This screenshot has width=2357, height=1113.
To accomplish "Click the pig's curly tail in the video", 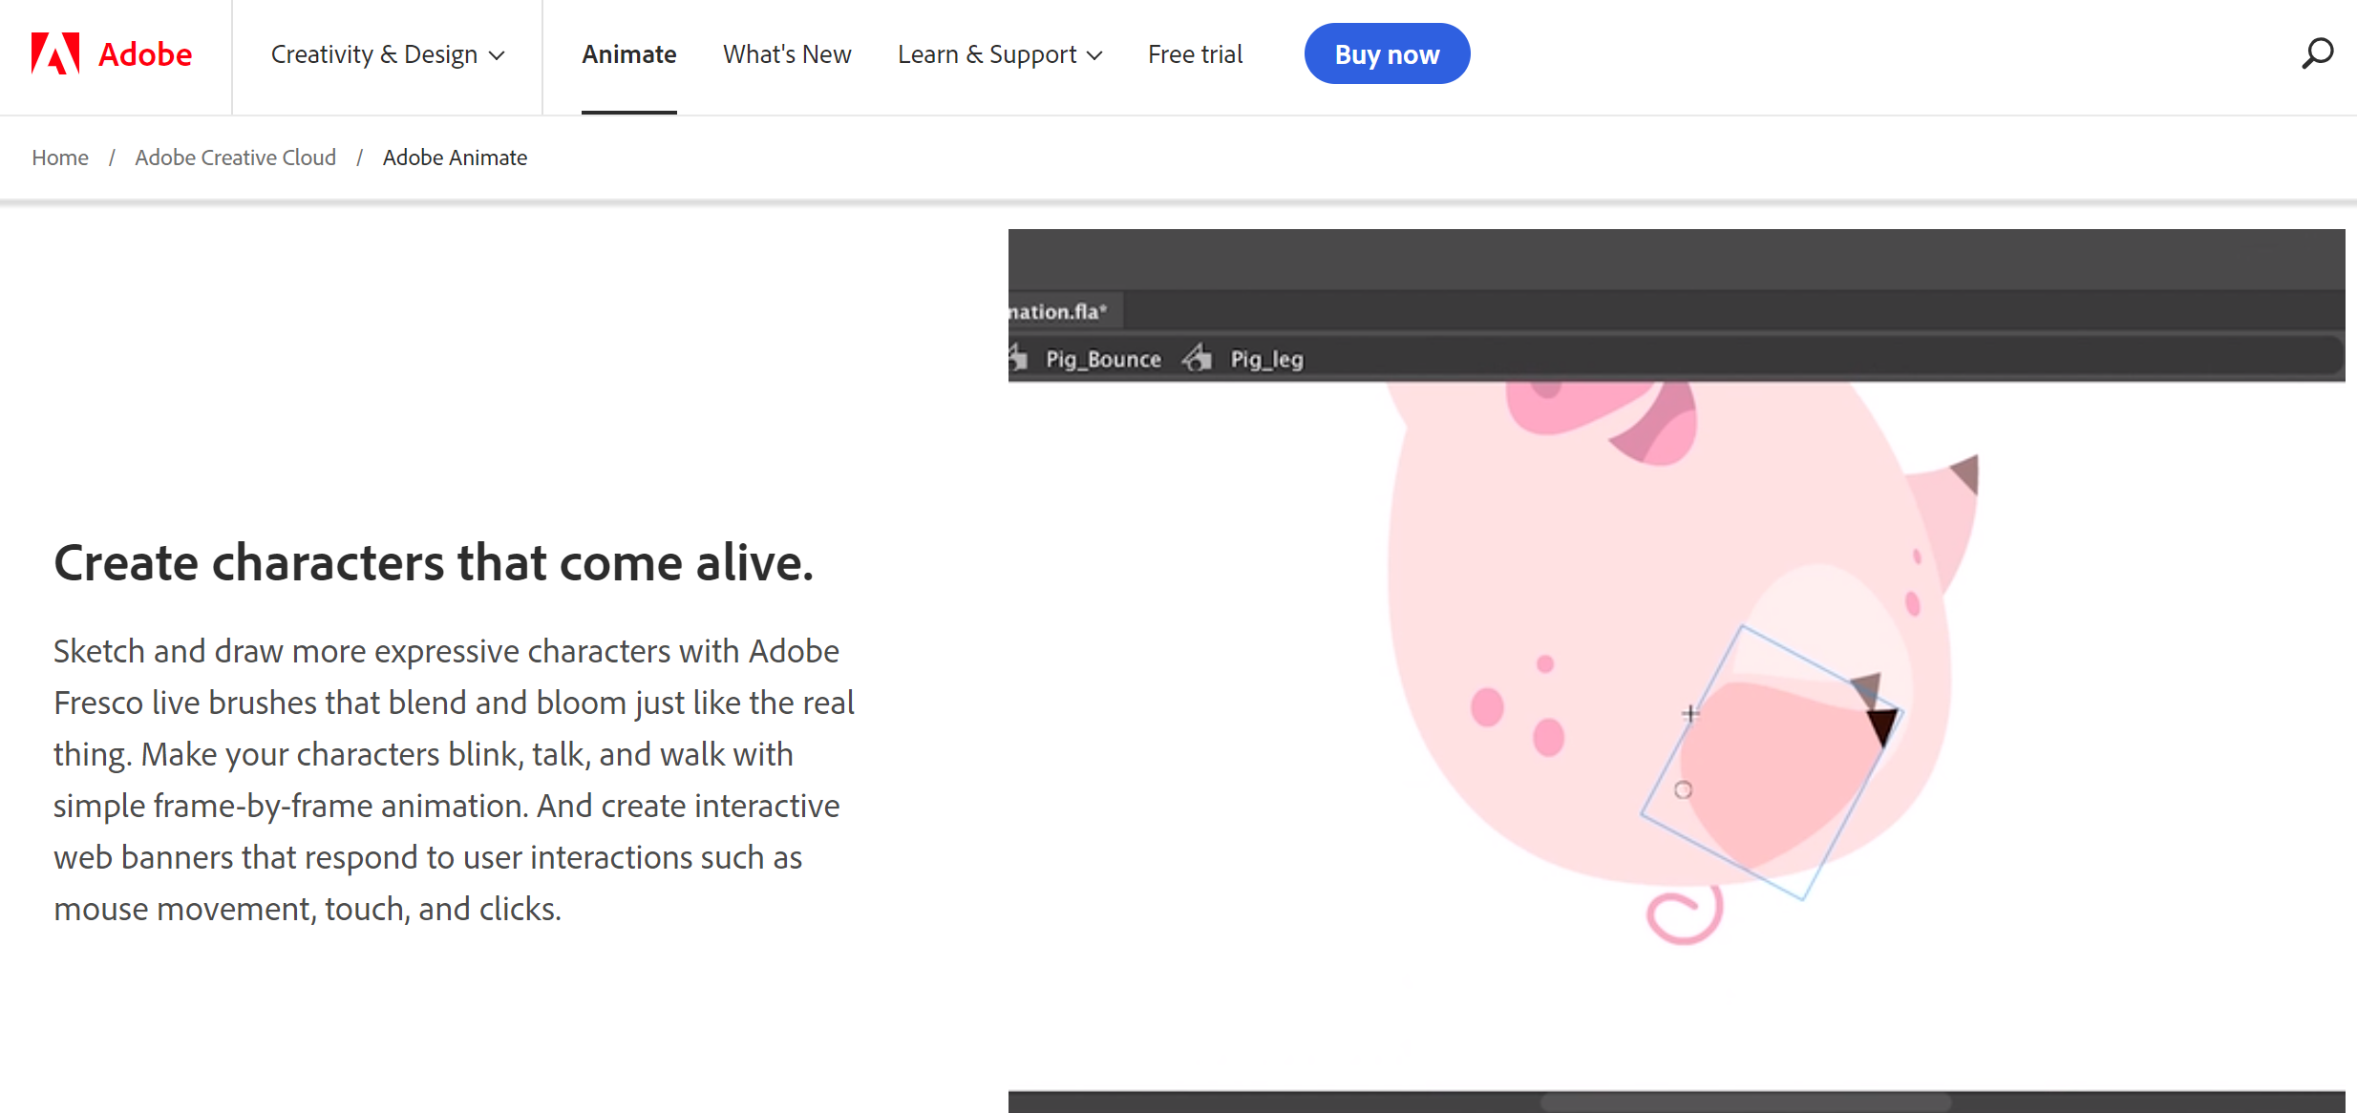I will pyautogui.click(x=1685, y=914).
